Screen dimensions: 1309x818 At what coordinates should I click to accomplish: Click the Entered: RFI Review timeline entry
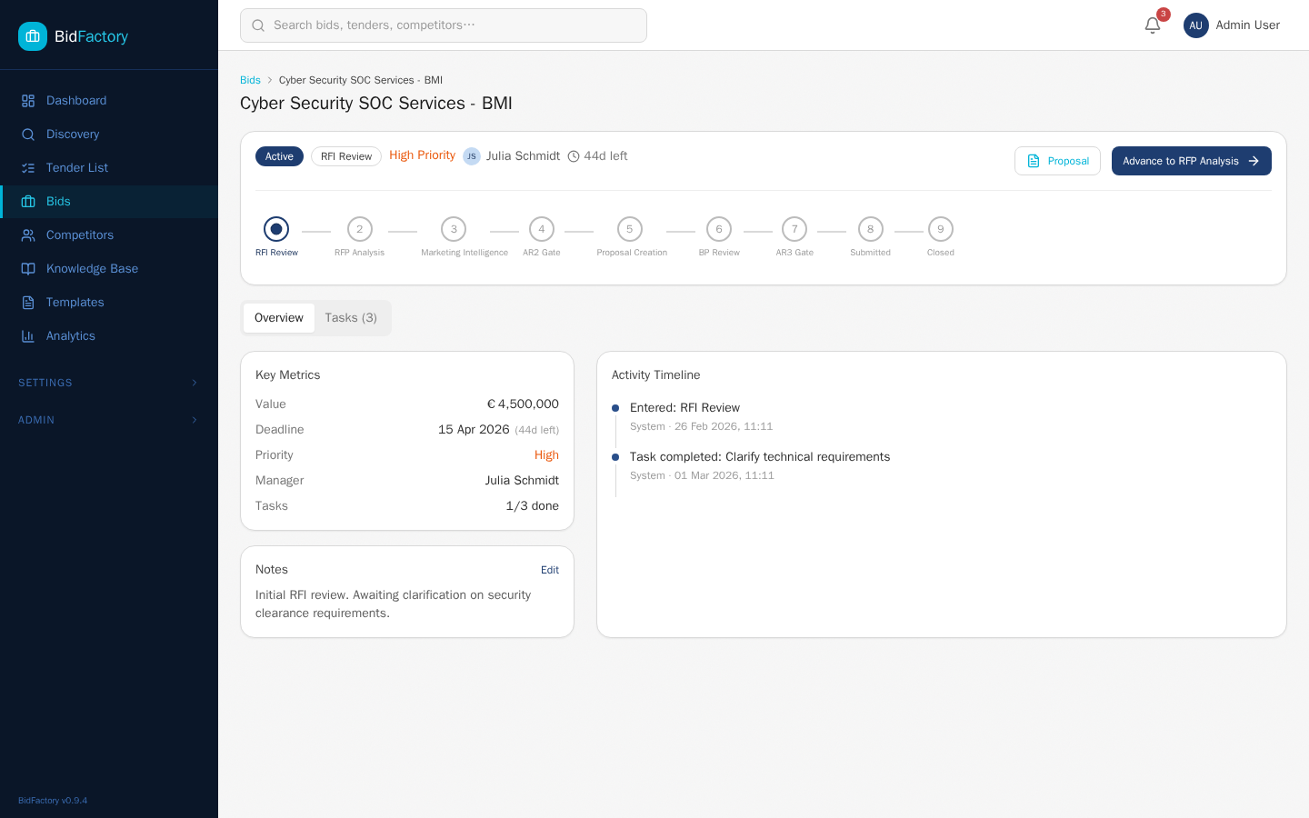[x=684, y=408]
